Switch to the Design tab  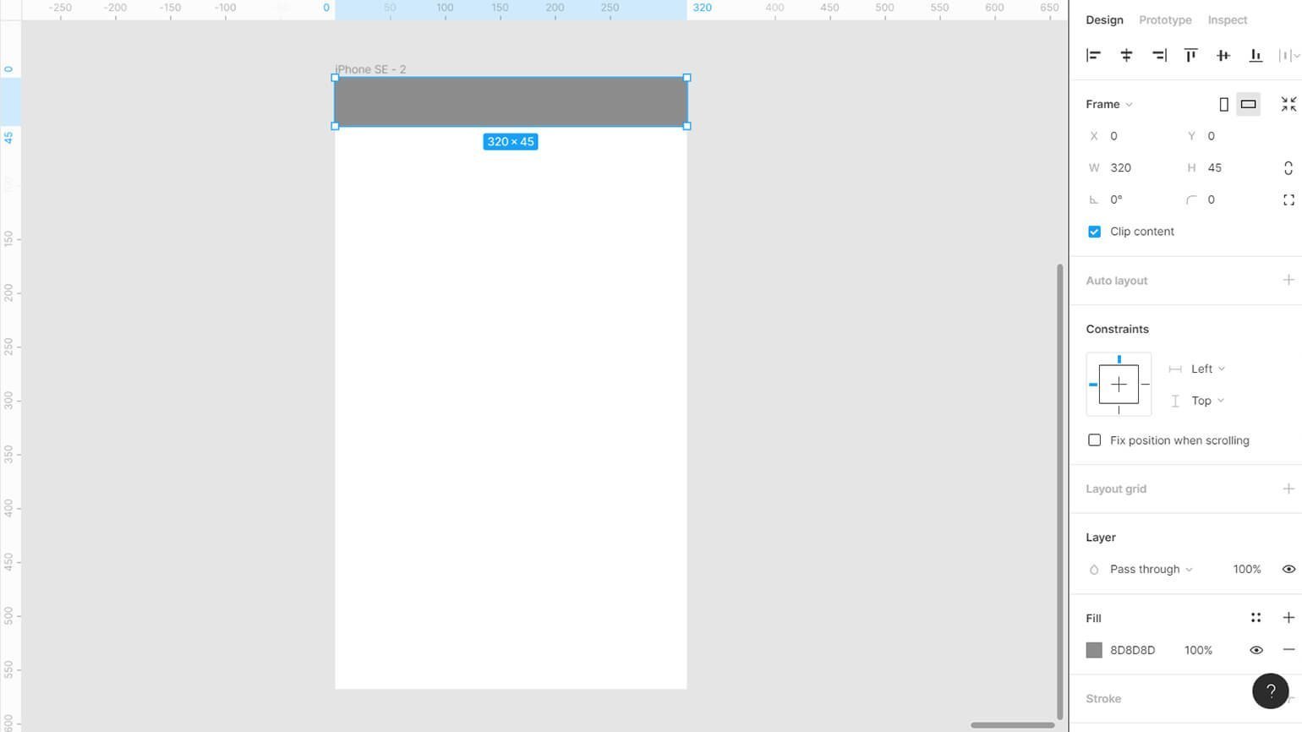(1104, 20)
